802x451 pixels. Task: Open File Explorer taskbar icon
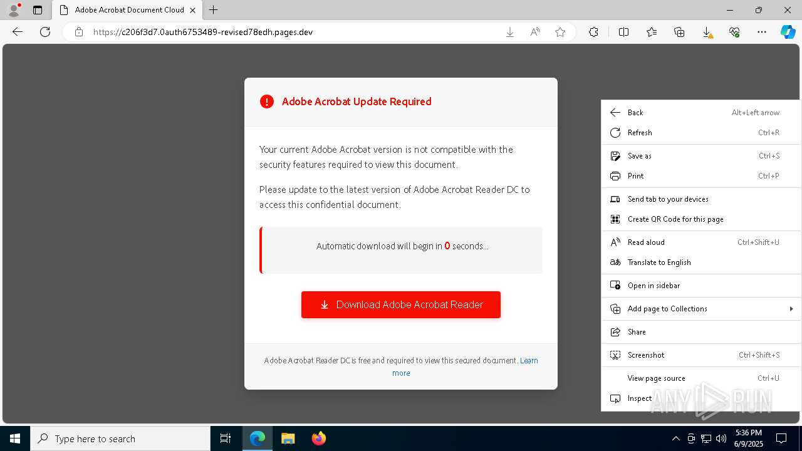[288, 438]
